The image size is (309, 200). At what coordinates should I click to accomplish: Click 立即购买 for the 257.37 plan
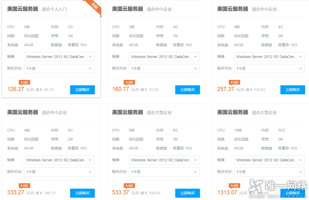click(x=293, y=90)
